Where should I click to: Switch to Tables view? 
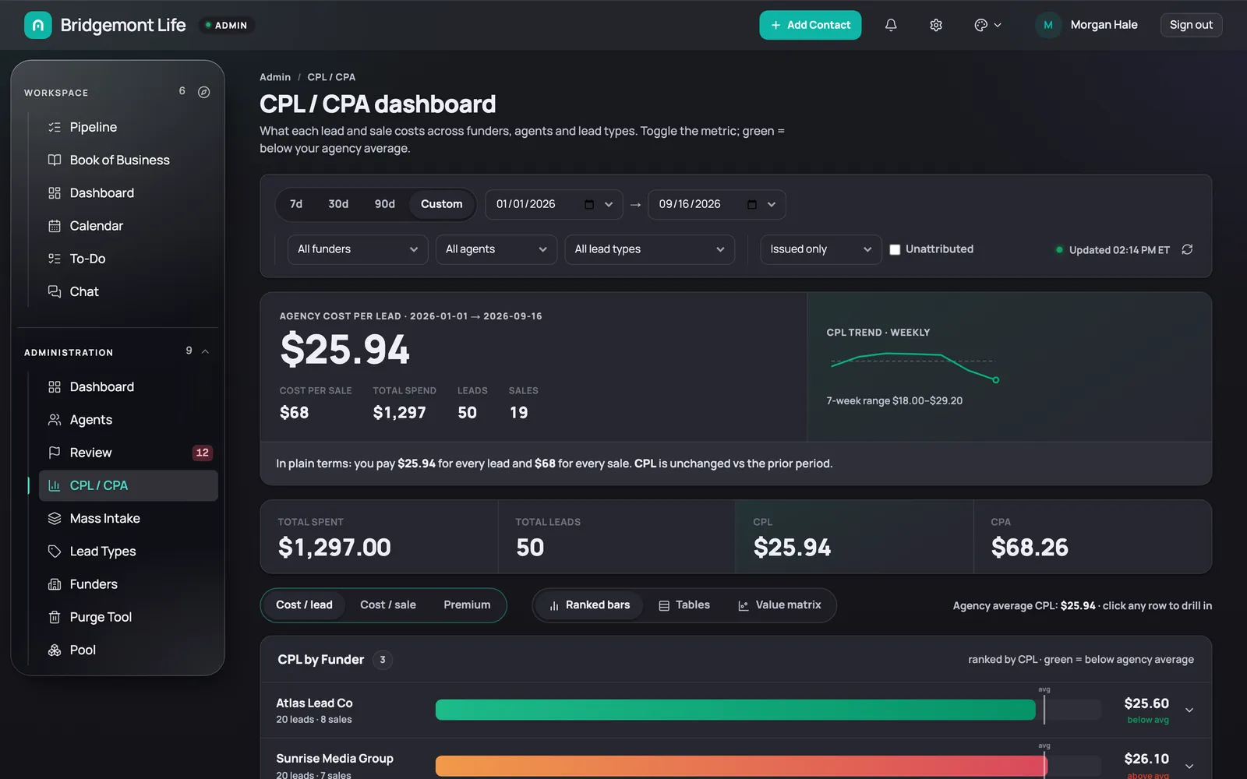click(x=684, y=605)
